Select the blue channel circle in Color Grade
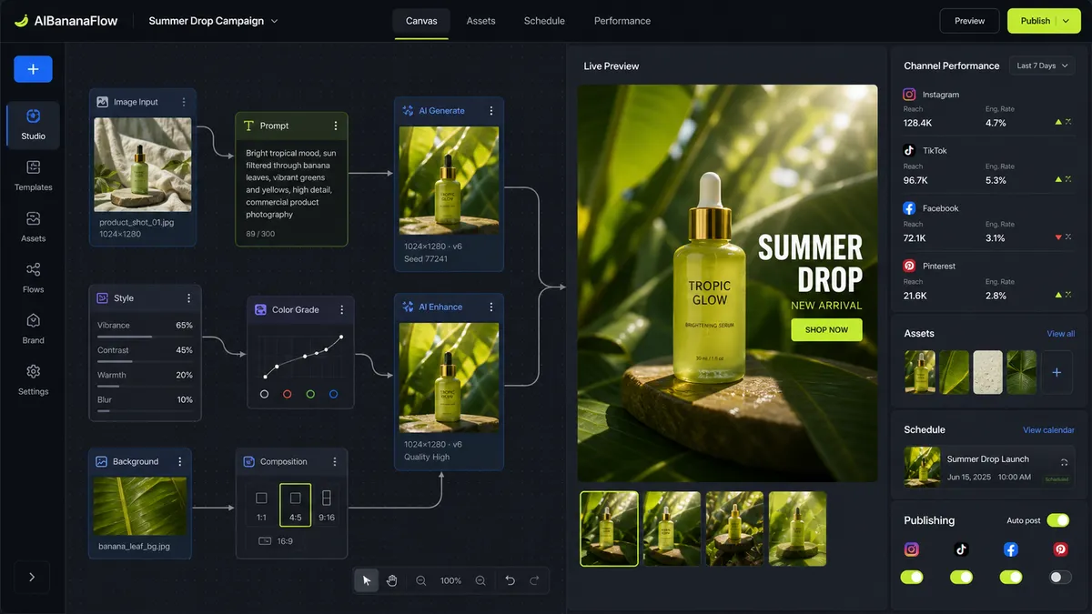The height and width of the screenshot is (614, 1092). pos(333,394)
